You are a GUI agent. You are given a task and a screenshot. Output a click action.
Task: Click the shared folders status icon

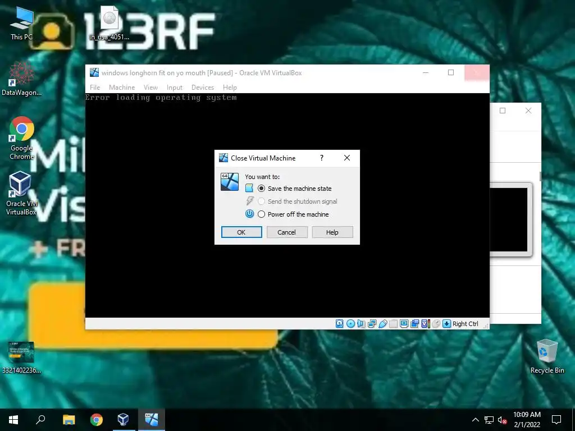tap(394, 324)
